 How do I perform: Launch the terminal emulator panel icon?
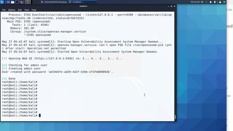tap(17, 2)
